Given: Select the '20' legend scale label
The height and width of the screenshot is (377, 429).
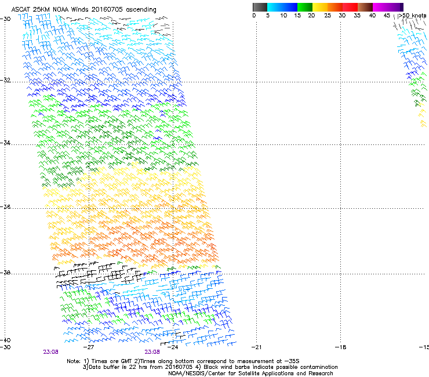Looking at the screenshot, I should pos(312,16).
